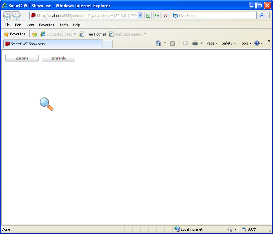Viewport: 273px width, 234px height.
Task: Print the page with printer icon
Action: coord(195,43)
